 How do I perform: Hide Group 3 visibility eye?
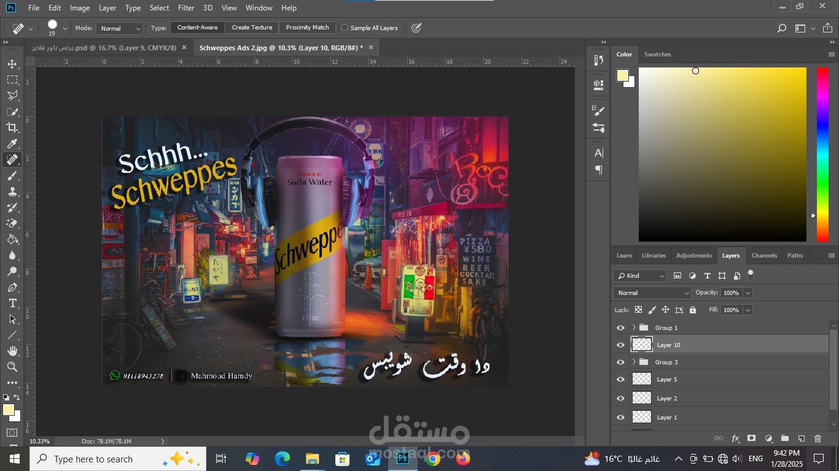coord(620,362)
